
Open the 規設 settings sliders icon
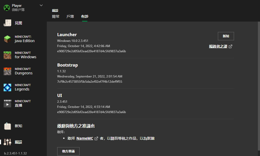(x=8, y=142)
